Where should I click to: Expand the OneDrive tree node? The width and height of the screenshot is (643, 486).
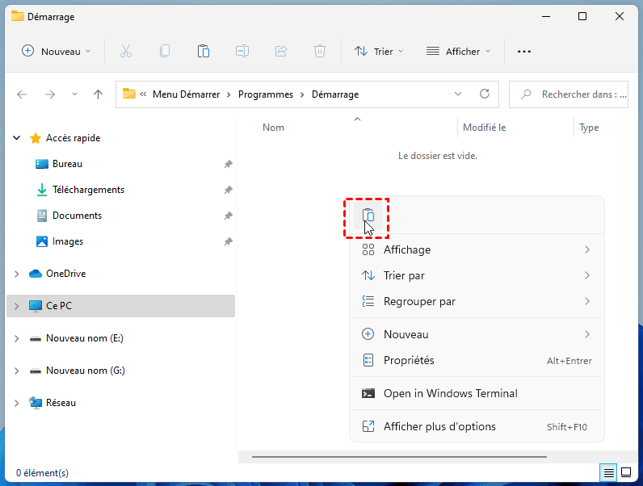16,274
